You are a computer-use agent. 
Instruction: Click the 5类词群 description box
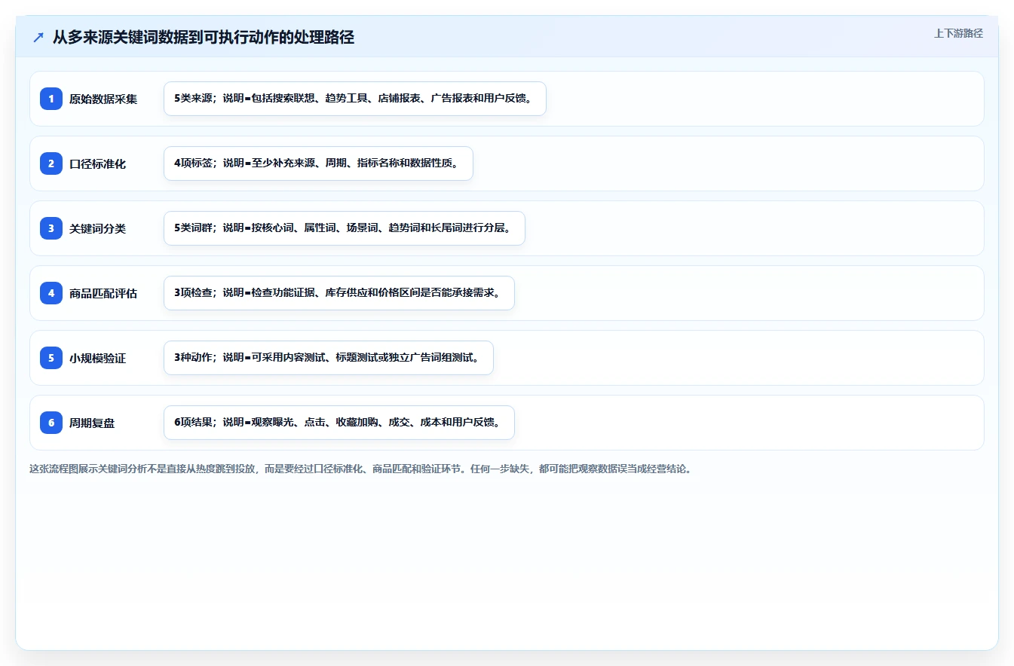pyautogui.click(x=344, y=228)
